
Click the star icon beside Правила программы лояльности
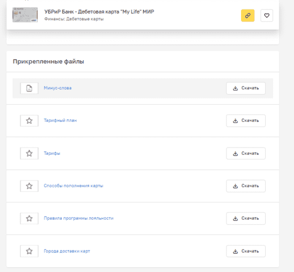(x=29, y=218)
